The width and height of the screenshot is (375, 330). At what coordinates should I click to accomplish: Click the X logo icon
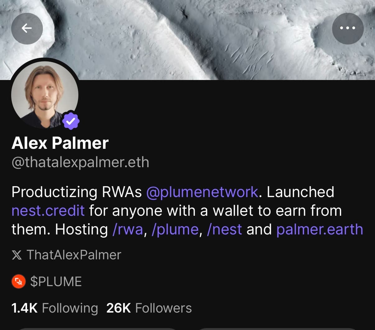(x=17, y=255)
